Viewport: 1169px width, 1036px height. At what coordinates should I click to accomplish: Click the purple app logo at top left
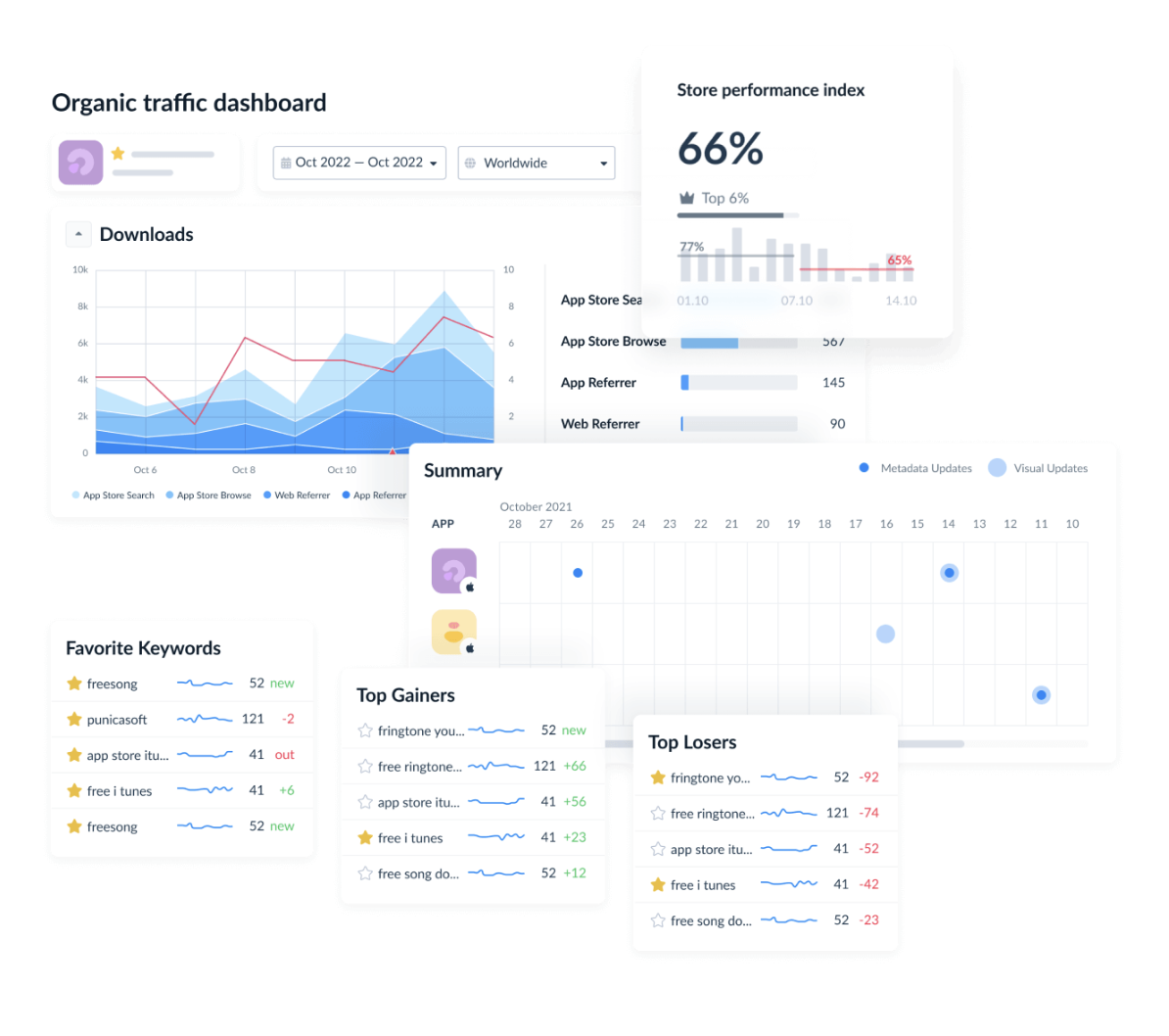click(x=80, y=162)
